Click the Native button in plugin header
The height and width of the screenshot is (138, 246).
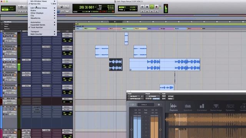(x=170, y=99)
